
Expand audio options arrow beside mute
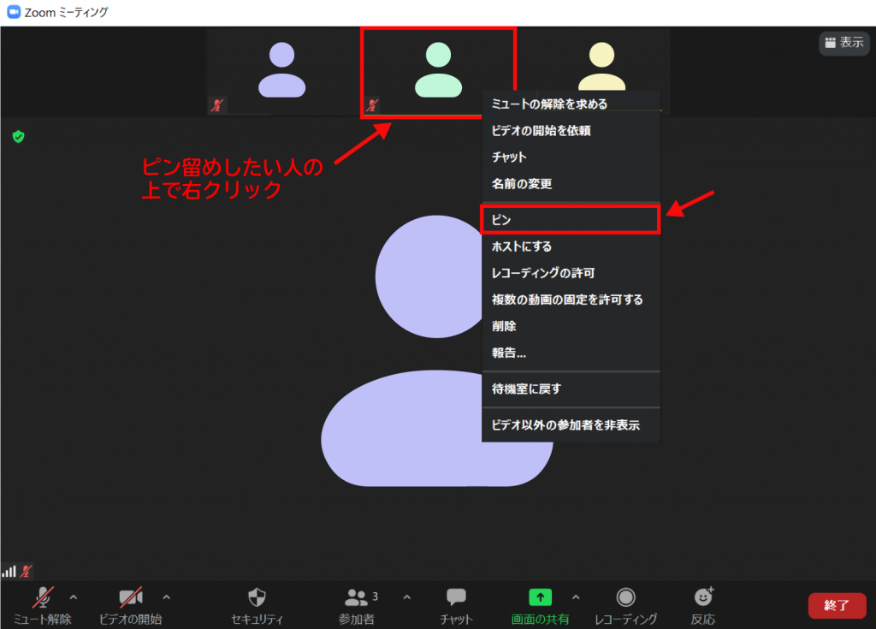pos(73,596)
